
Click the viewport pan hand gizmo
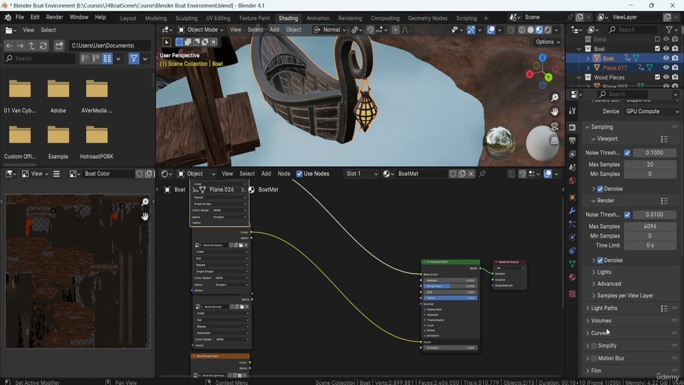555,112
